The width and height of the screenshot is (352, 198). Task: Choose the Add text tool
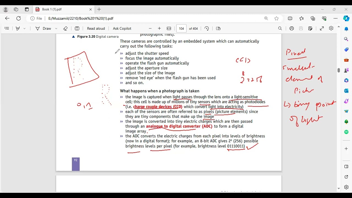[77, 28]
